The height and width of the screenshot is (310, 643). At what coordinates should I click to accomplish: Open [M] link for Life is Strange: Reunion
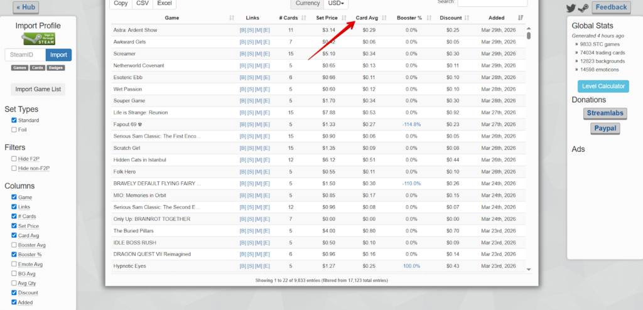tap(258, 113)
